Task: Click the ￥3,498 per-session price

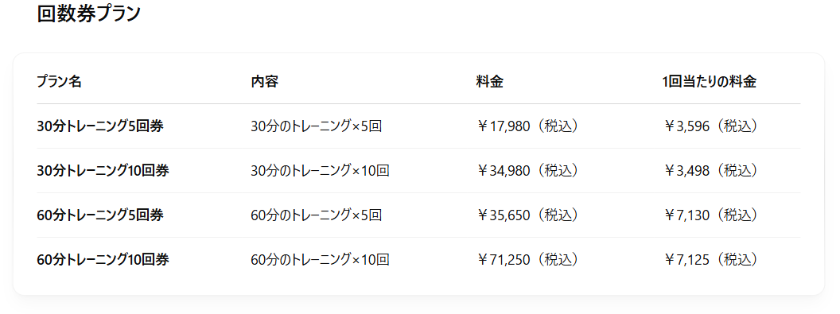Action: click(x=711, y=171)
